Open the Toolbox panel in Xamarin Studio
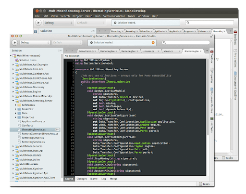Screen dimensions: 246x194 (x=212, y=57)
